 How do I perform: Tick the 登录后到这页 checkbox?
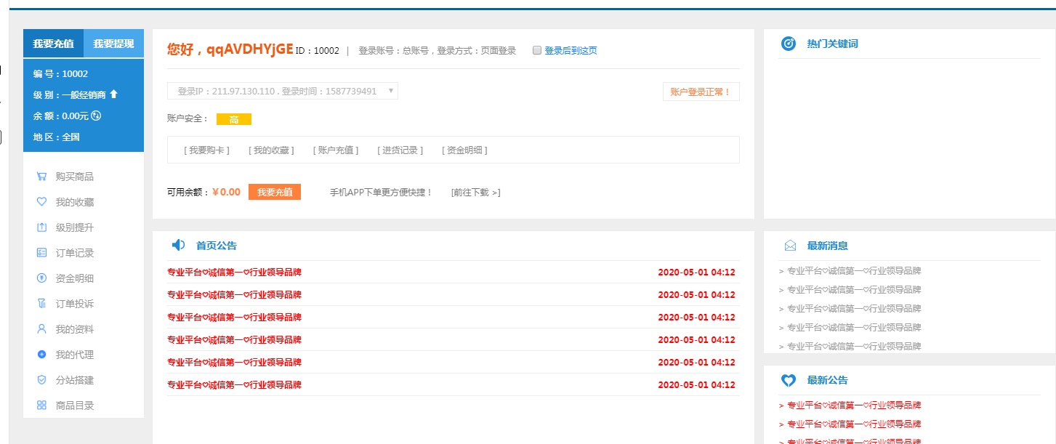(x=537, y=51)
